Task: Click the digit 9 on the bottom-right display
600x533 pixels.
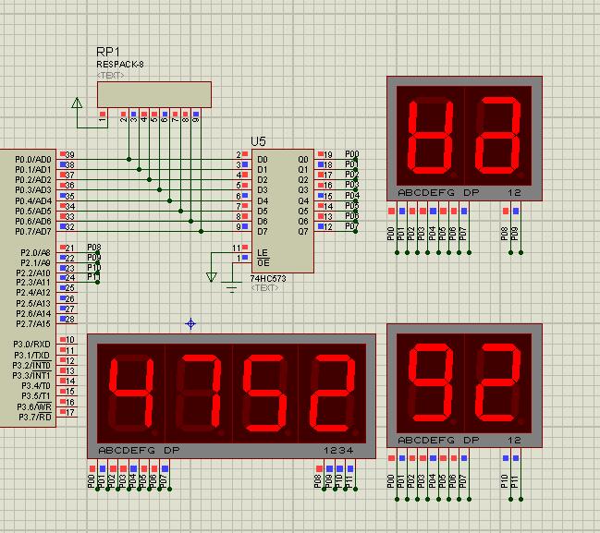Action: (431, 382)
